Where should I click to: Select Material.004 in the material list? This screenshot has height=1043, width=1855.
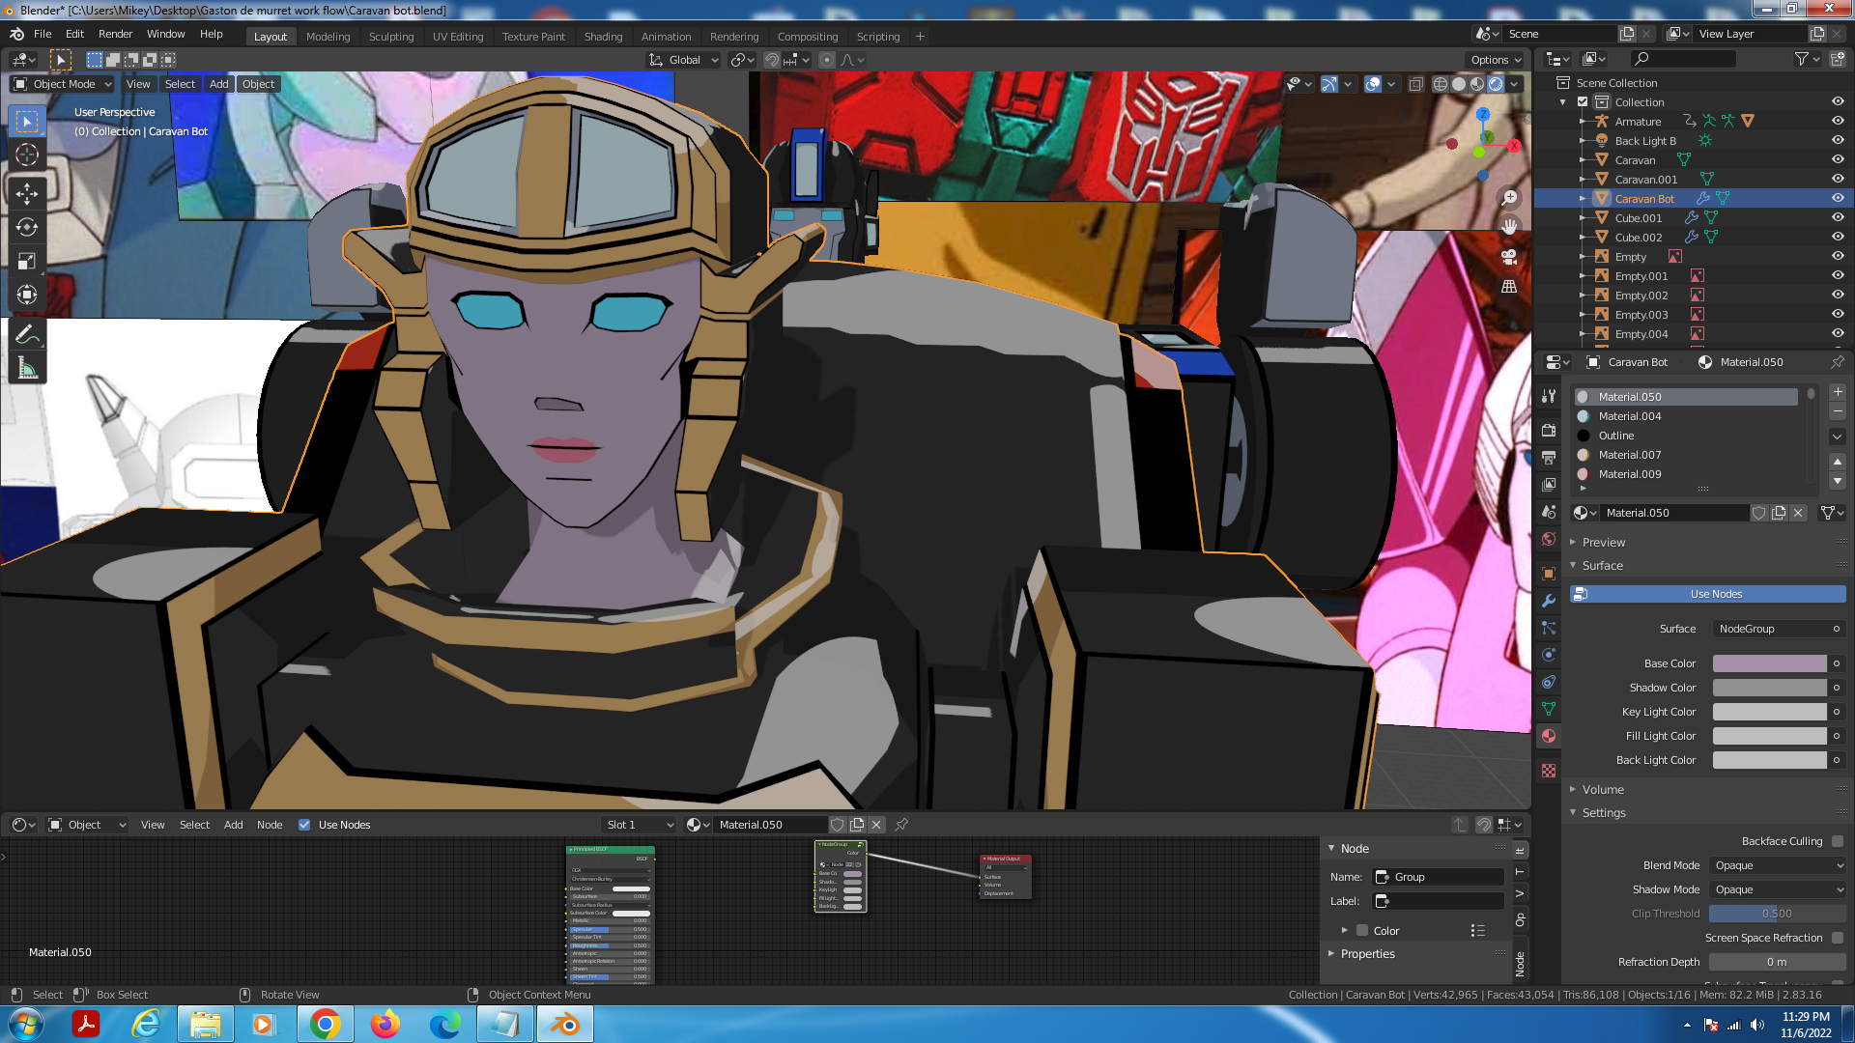[1686, 416]
